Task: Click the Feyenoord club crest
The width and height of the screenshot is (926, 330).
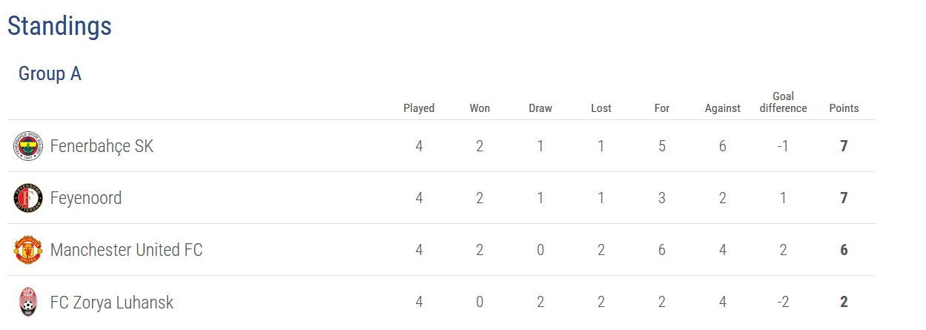Action: tap(28, 198)
